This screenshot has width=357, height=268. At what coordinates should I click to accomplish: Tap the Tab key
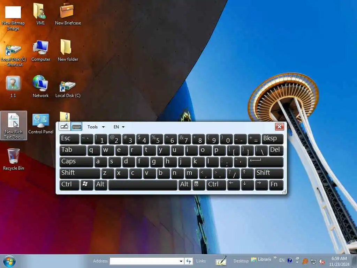(x=73, y=151)
